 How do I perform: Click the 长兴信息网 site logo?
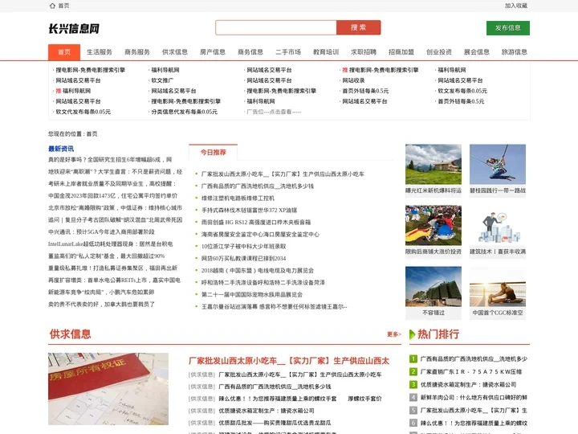74,28
